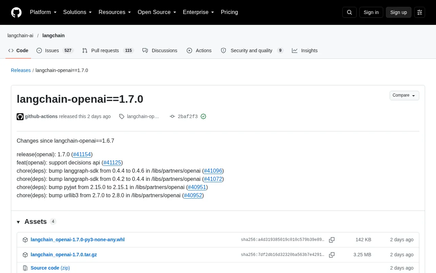Screen dimensions: 436x273
Task: Expand the Enterprise menu
Action: [x=199, y=12]
